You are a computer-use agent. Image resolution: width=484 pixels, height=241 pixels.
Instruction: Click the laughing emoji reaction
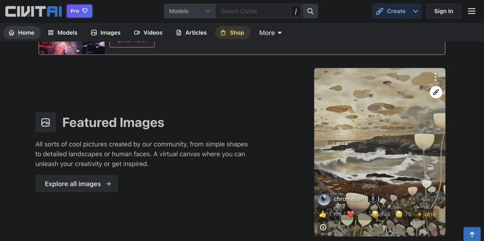click(381, 214)
